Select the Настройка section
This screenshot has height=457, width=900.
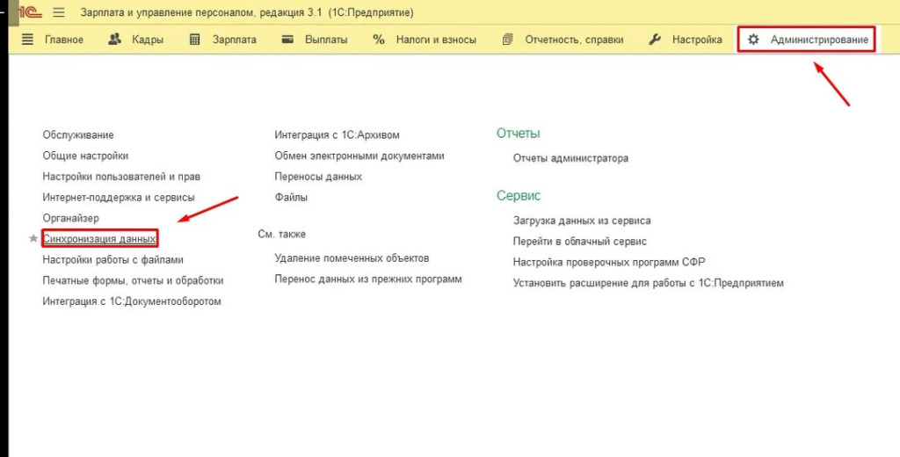pyautogui.click(x=697, y=40)
